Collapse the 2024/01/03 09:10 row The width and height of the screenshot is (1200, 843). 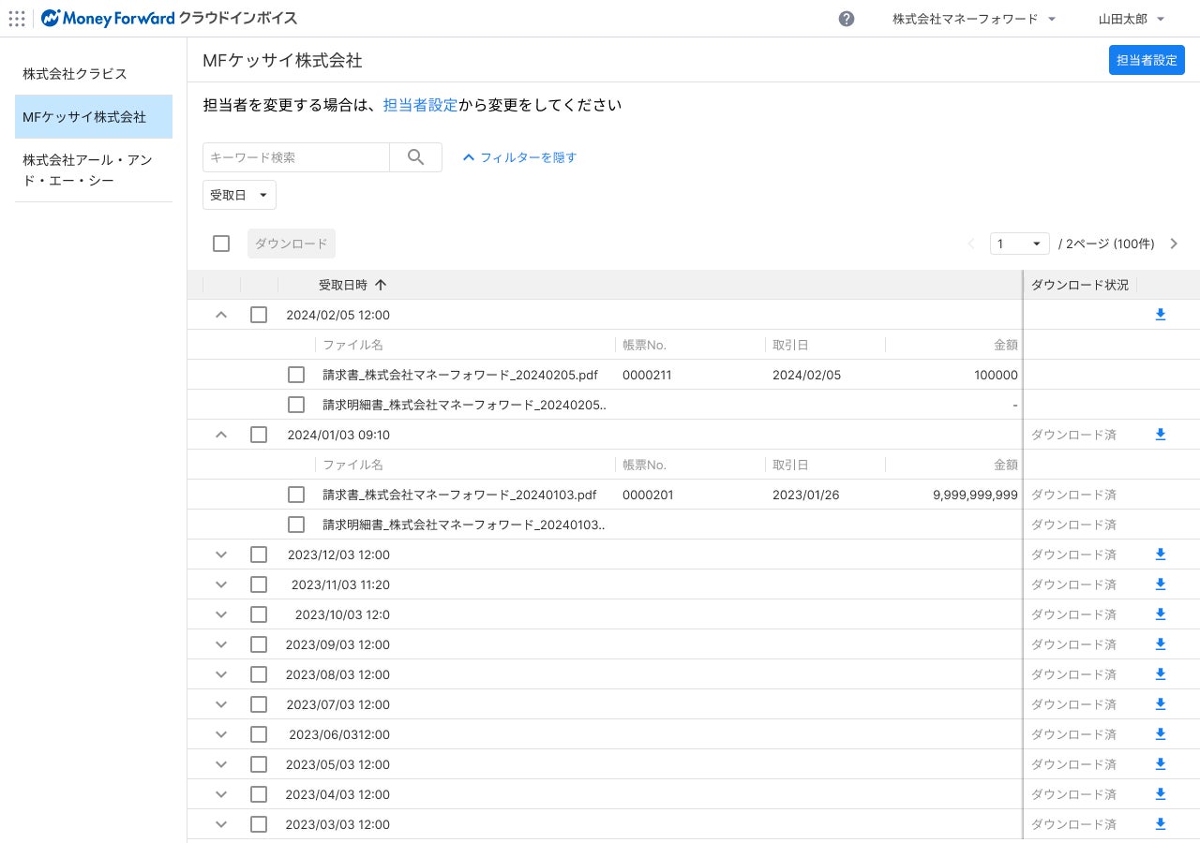pos(221,435)
